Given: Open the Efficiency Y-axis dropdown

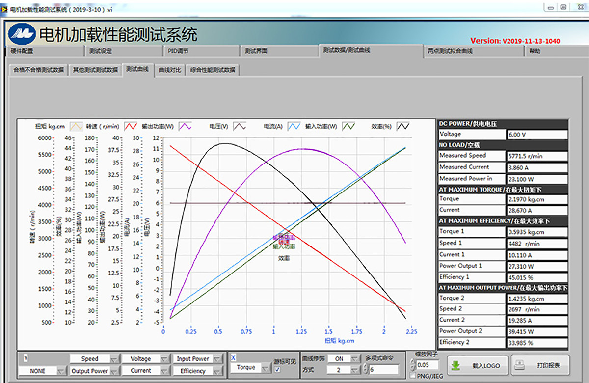Looking at the screenshot, I should [198, 371].
